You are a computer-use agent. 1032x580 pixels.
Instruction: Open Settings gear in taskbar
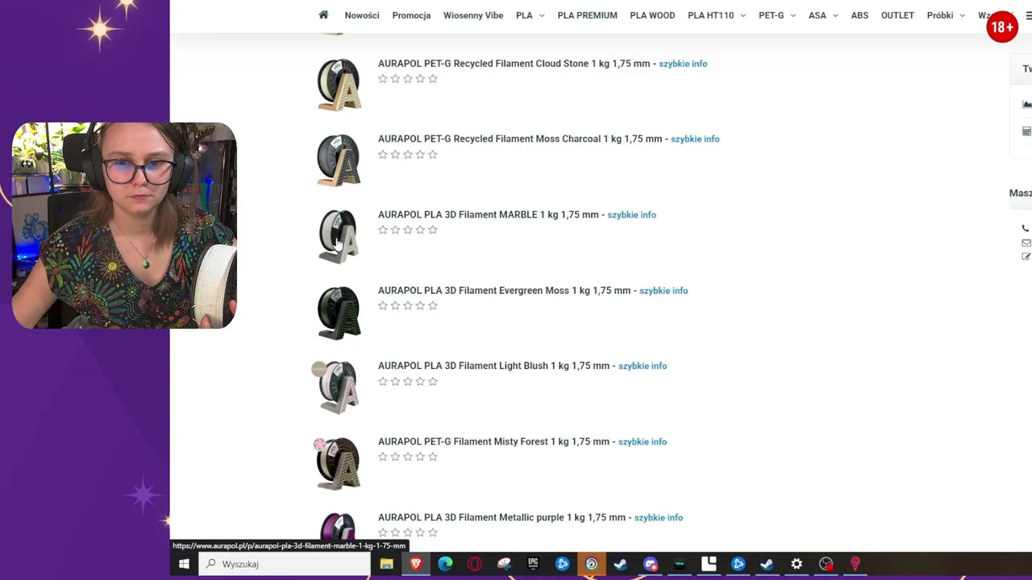(797, 564)
